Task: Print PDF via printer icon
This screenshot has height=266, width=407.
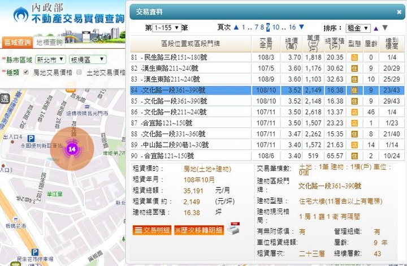Action: (233, 229)
